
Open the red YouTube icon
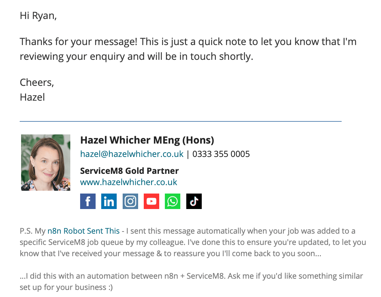[151, 201]
